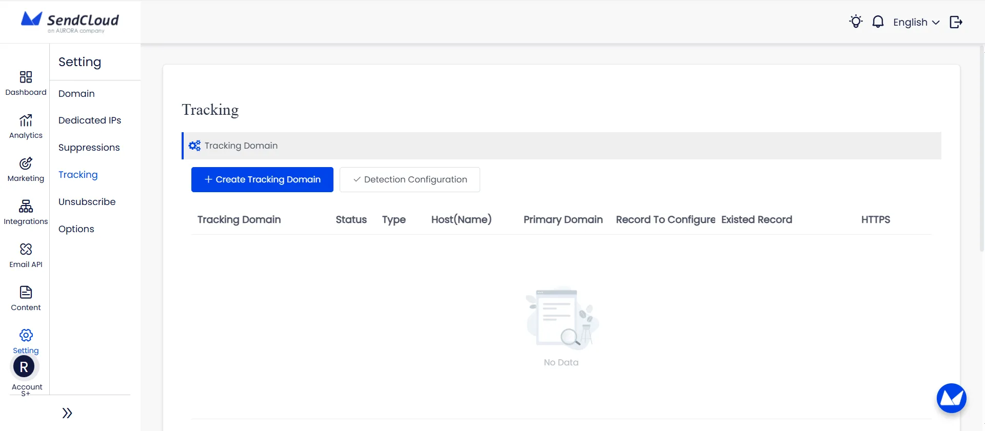The width and height of the screenshot is (985, 431).
Task: Open the chat widget bubble
Action: (x=952, y=398)
